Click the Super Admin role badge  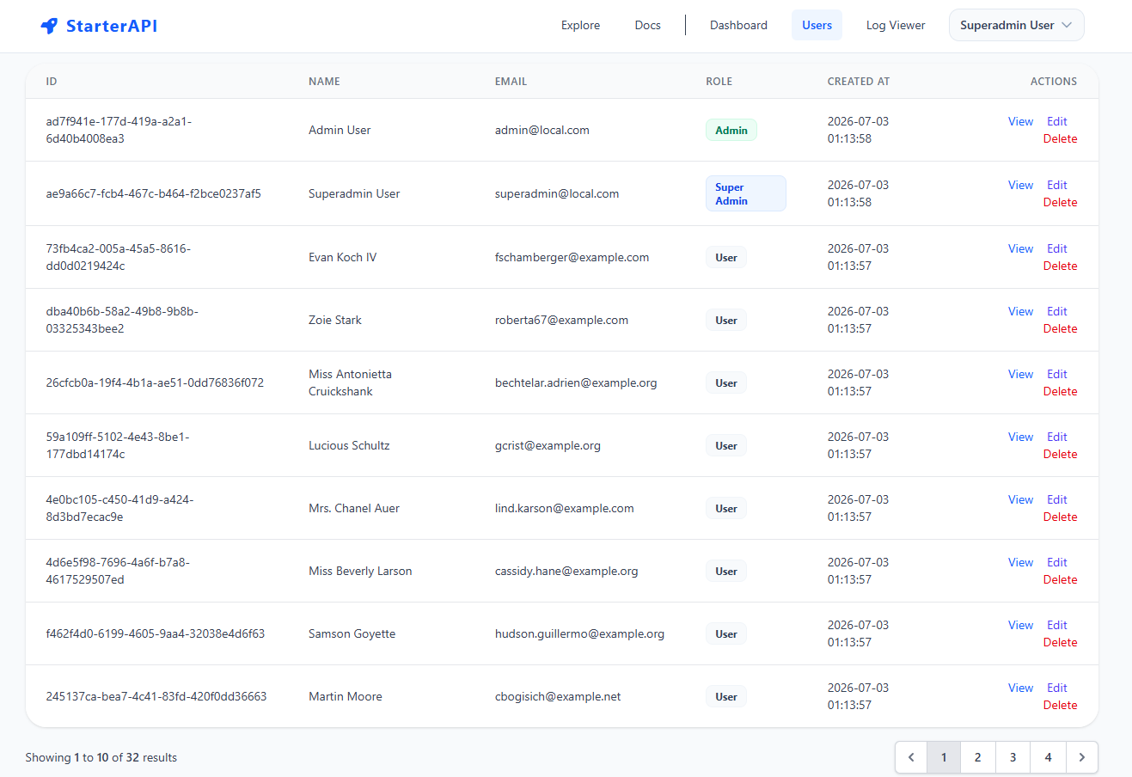(x=745, y=193)
